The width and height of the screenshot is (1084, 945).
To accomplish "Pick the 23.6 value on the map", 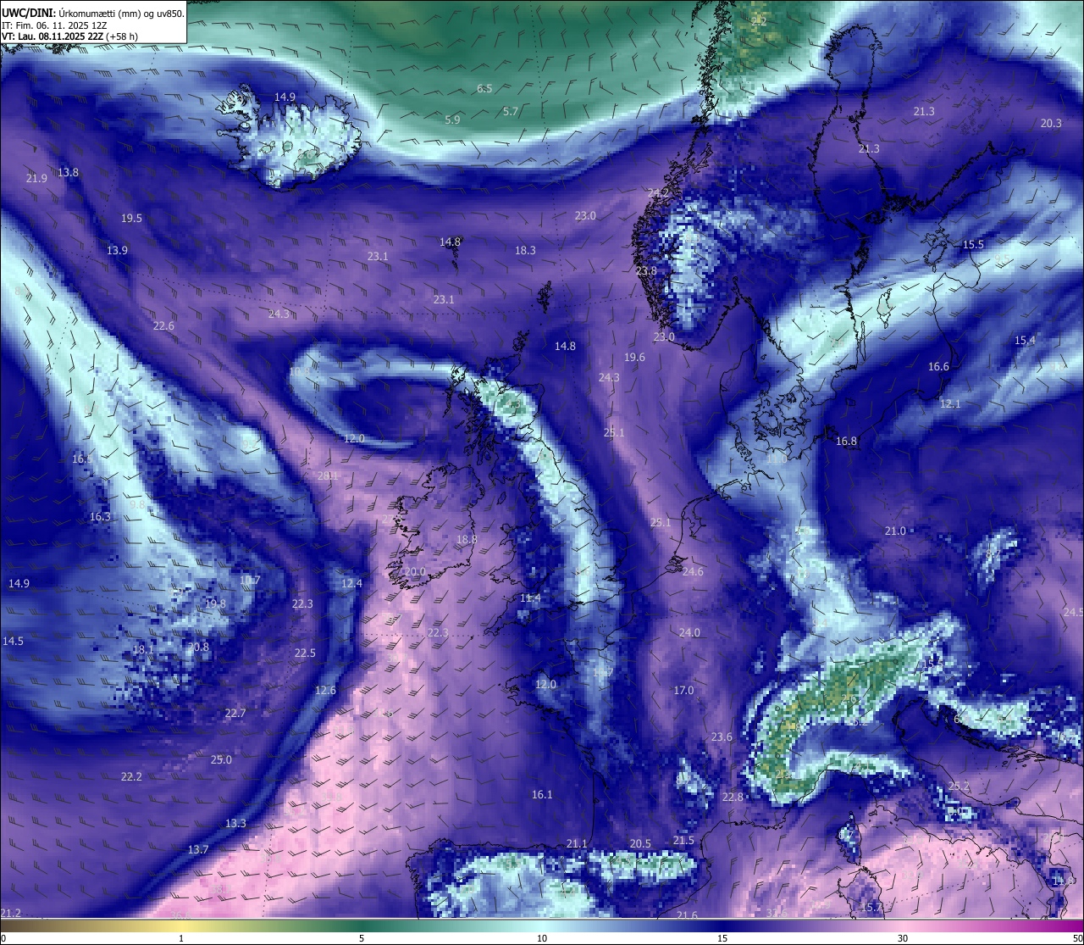I will tap(722, 737).
